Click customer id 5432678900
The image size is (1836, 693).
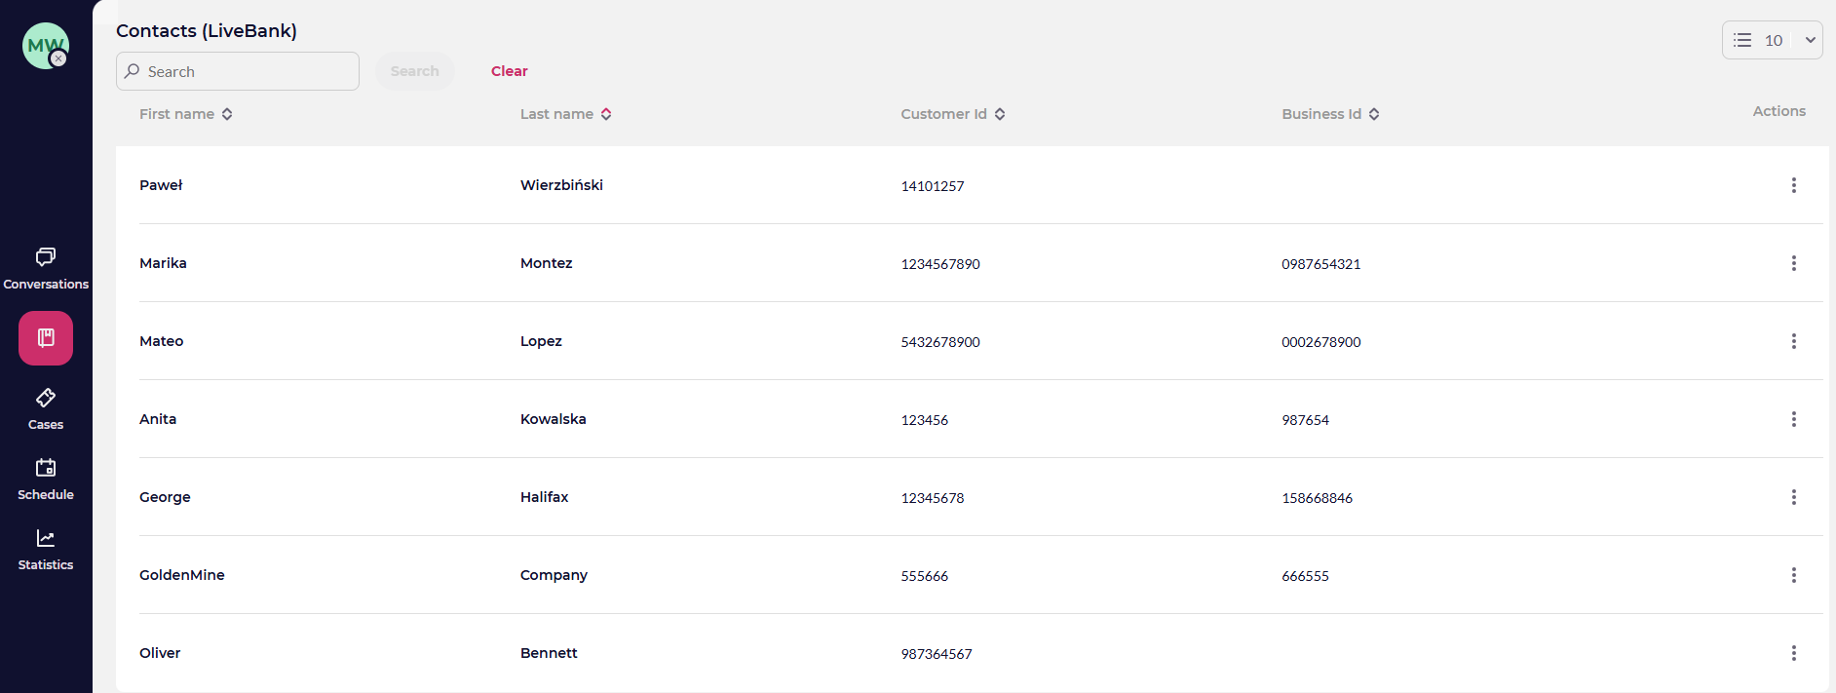(x=940, y=342)
